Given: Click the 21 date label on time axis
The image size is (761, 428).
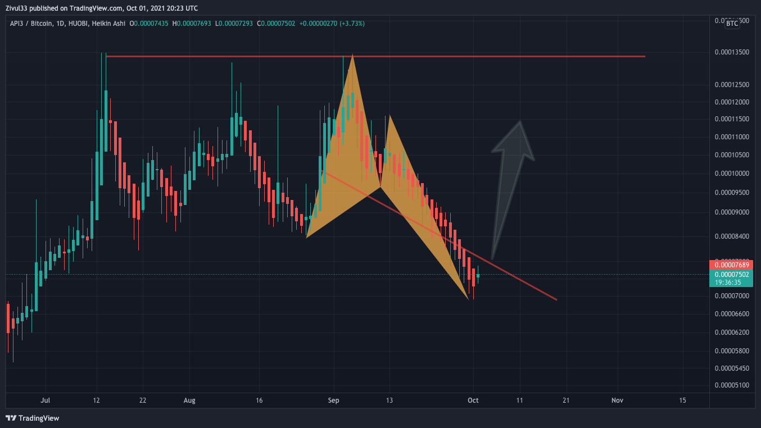Looking at the screenshot, I should [x=566, y=400].
